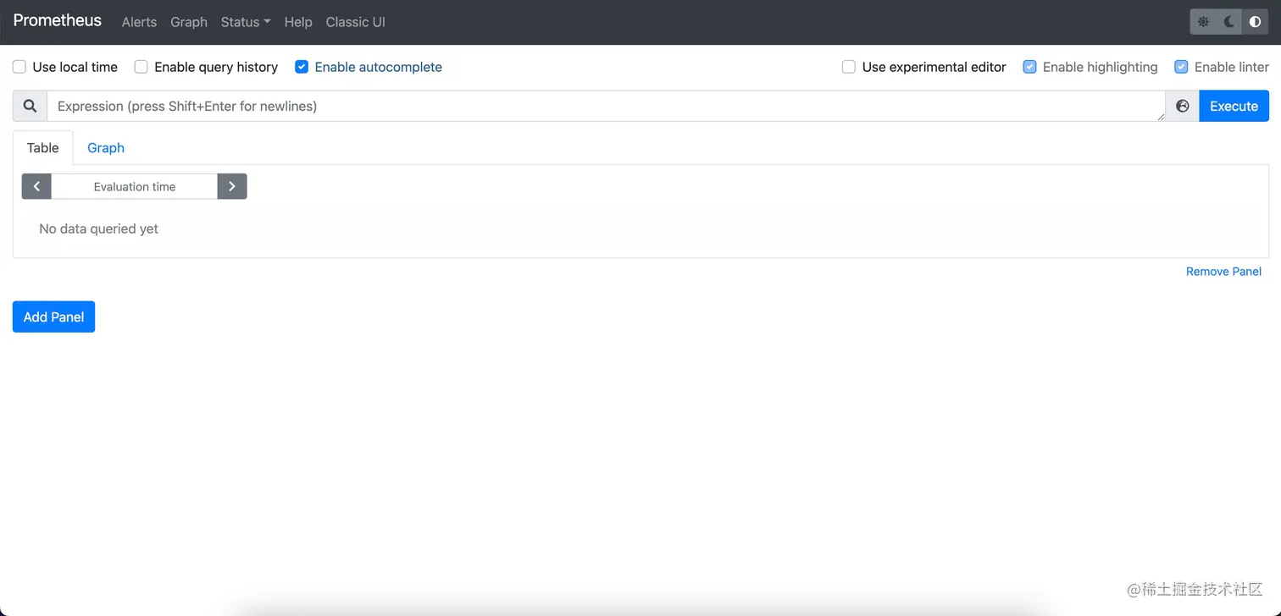Open Graph in the navbar
The width and height of the screenshot is (1281, 616).
coord(189,22)
